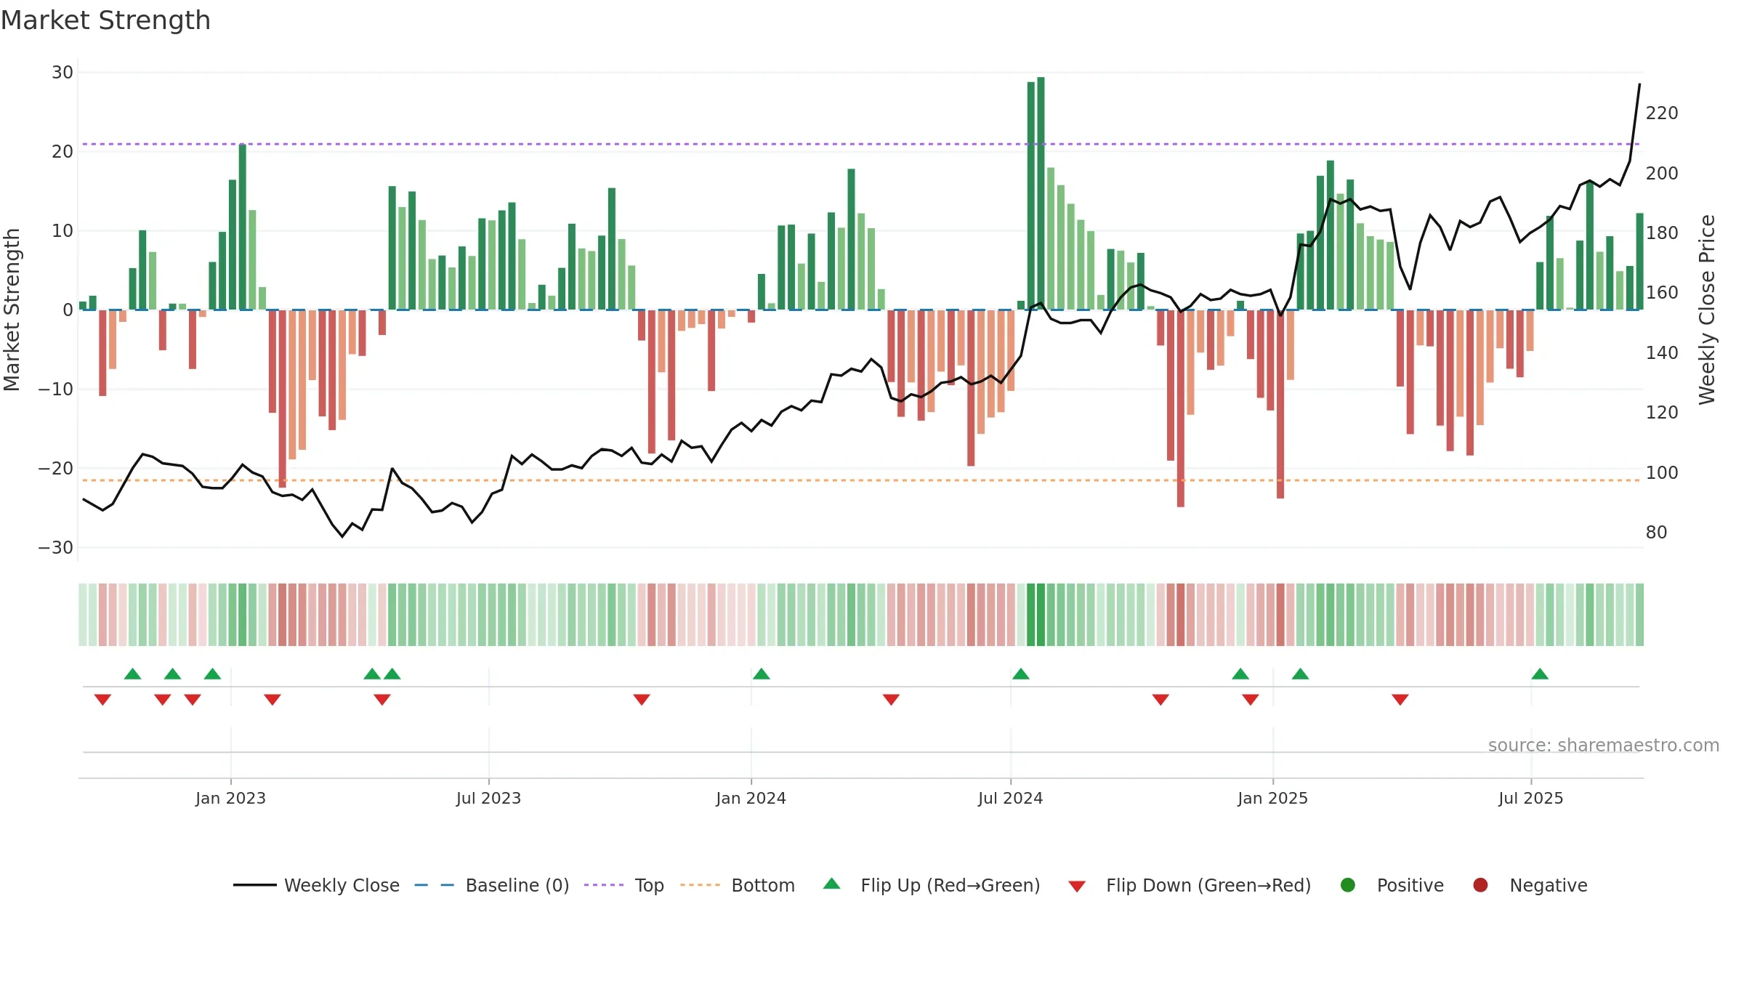Toggle the Negative legend entry
The height and width of the screenshot is (981, 1744).
click(x=1530, y=885)
